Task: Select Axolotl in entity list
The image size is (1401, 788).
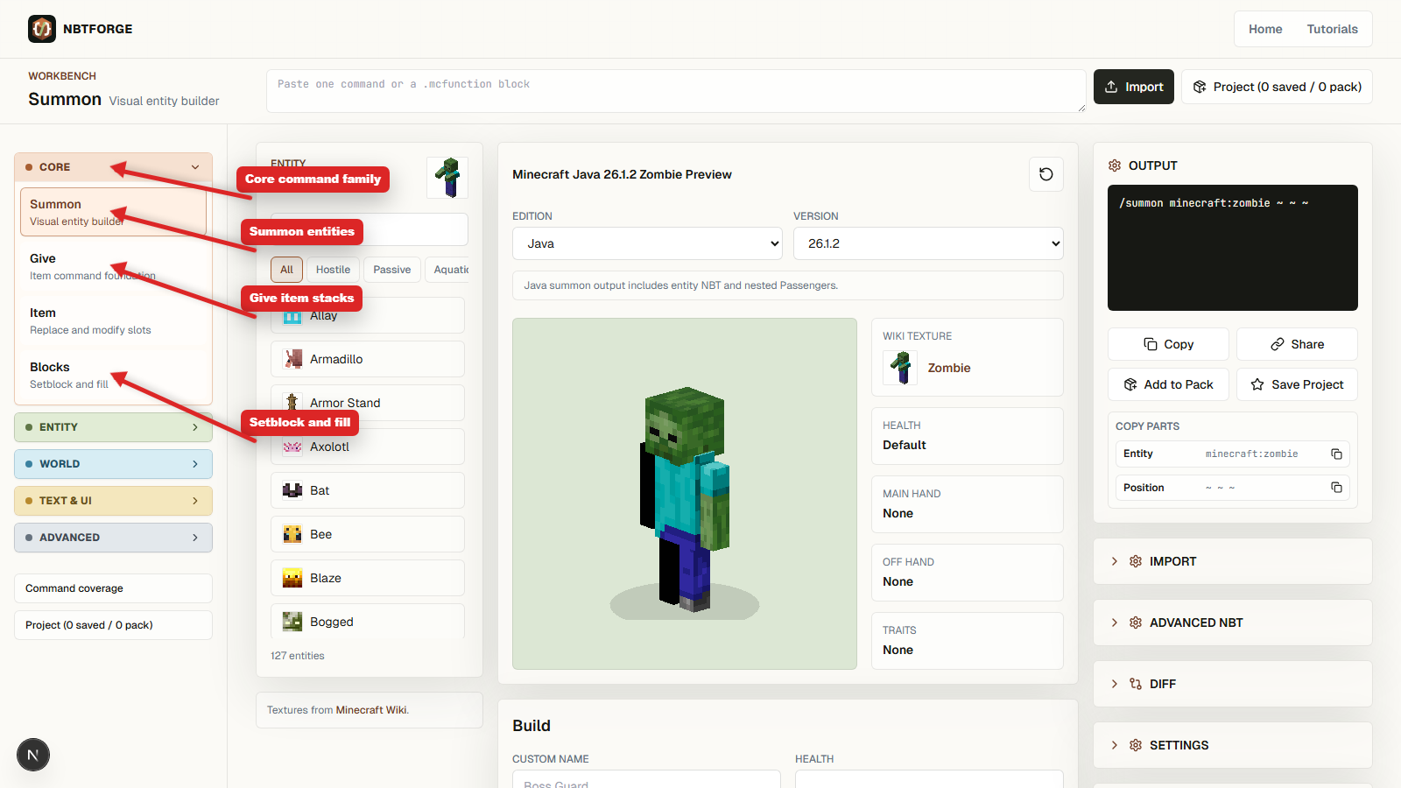Action: [368, 447]
